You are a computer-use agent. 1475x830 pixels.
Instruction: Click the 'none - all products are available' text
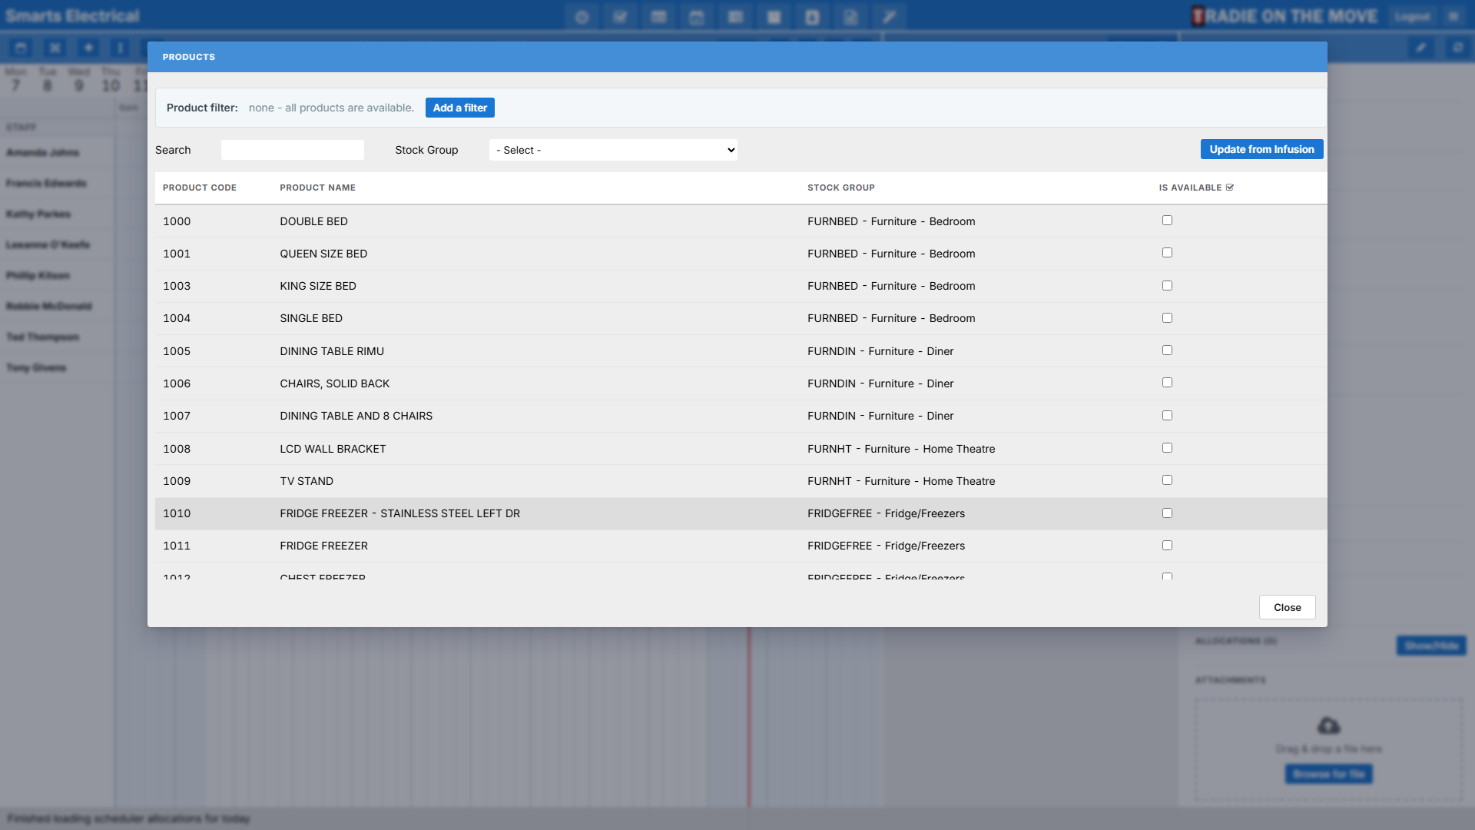pyautogui.click(x=331, y=108)
